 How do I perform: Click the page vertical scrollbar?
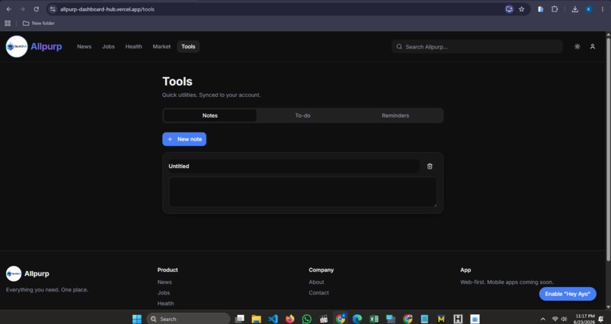tap(608, 148)
